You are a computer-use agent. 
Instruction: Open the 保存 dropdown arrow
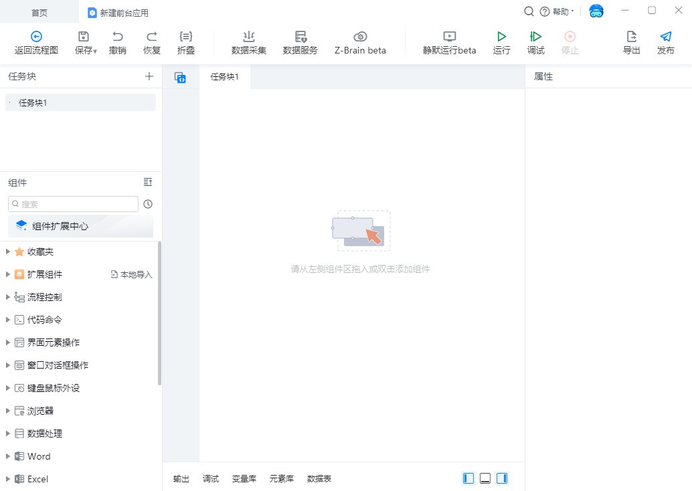pyautogui.click(x=95, y=52)
